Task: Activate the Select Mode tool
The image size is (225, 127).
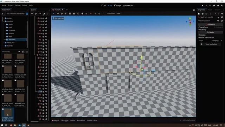Action: point(53,13)
